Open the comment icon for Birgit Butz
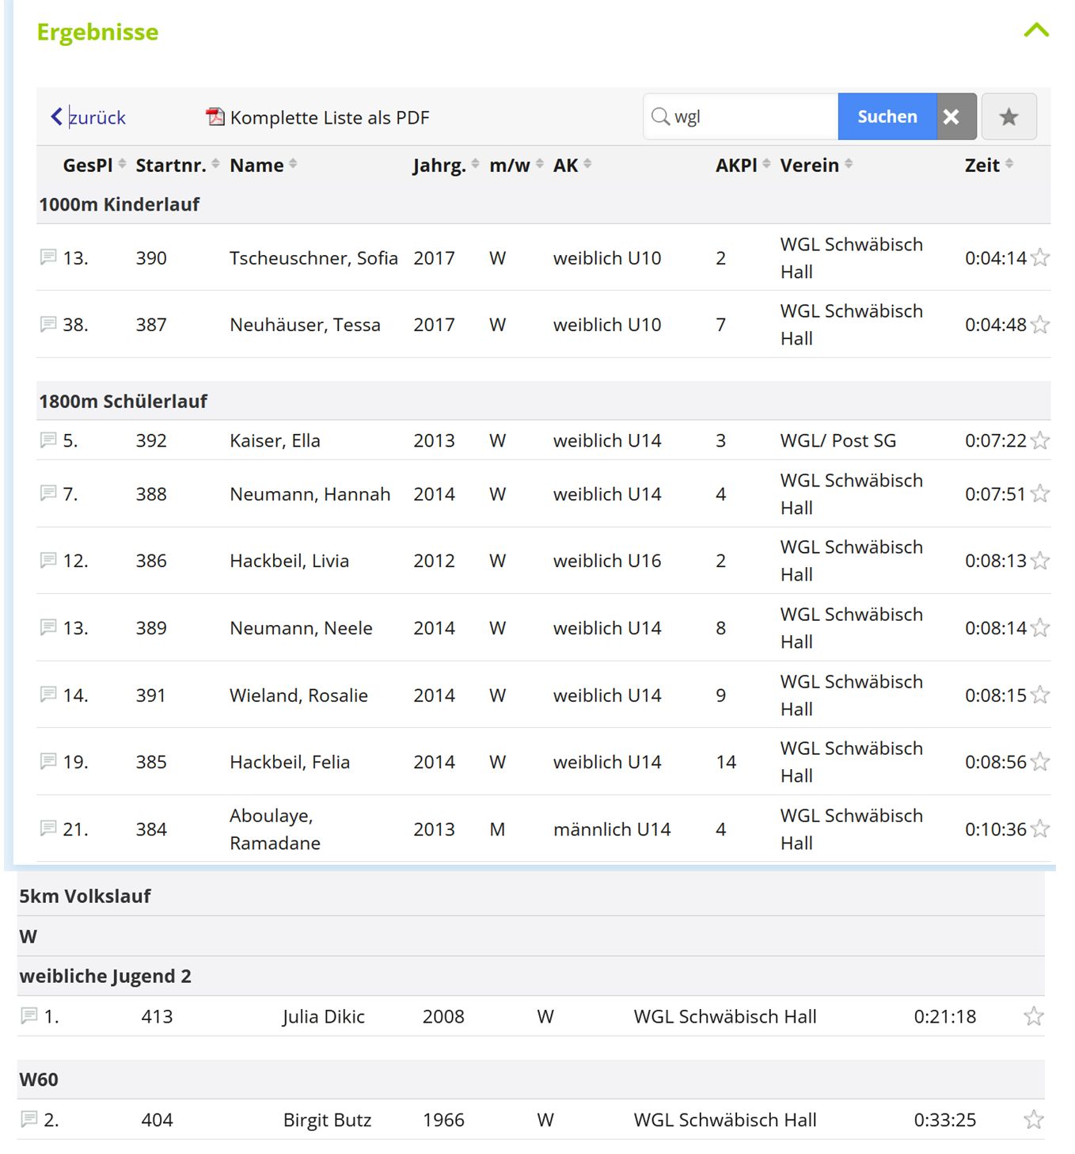 coord(29,1119)
